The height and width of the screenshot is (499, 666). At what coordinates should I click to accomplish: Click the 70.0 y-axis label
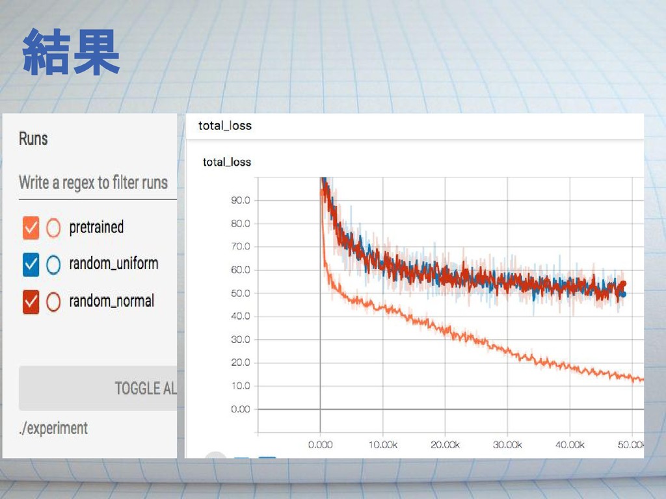(x=241, y=246)
